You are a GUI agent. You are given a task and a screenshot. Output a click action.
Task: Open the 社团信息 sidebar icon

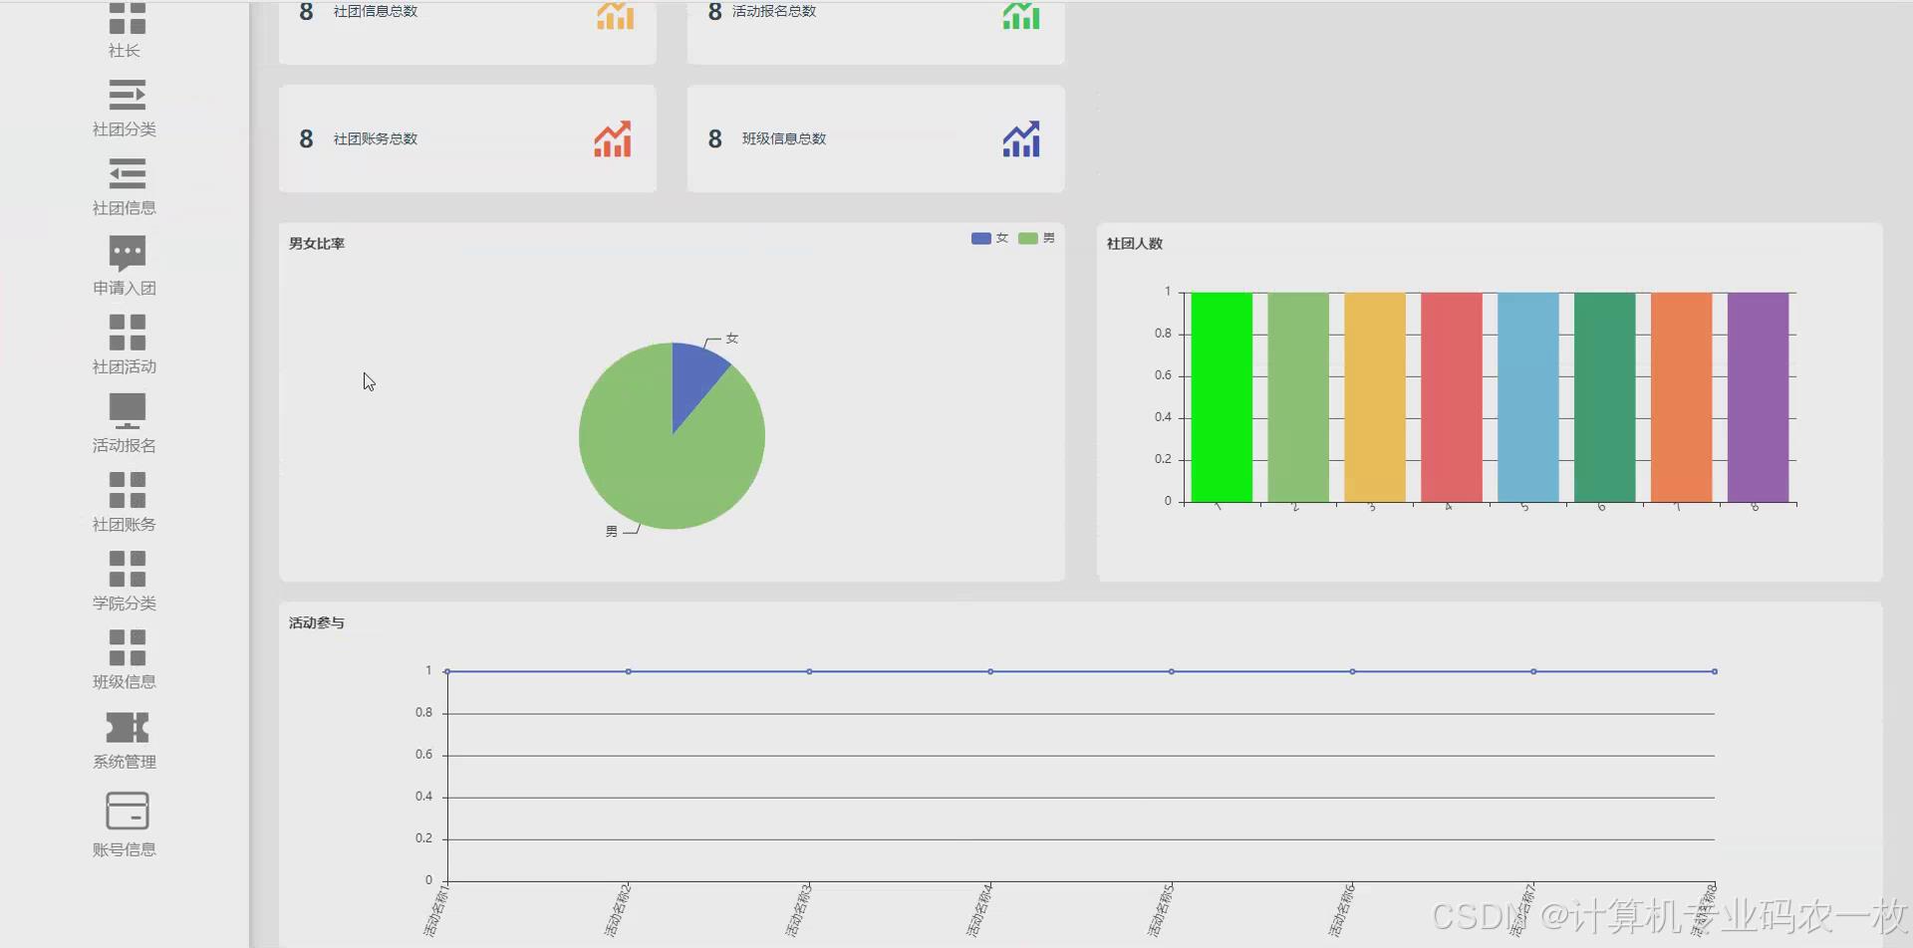pos(127,173)
